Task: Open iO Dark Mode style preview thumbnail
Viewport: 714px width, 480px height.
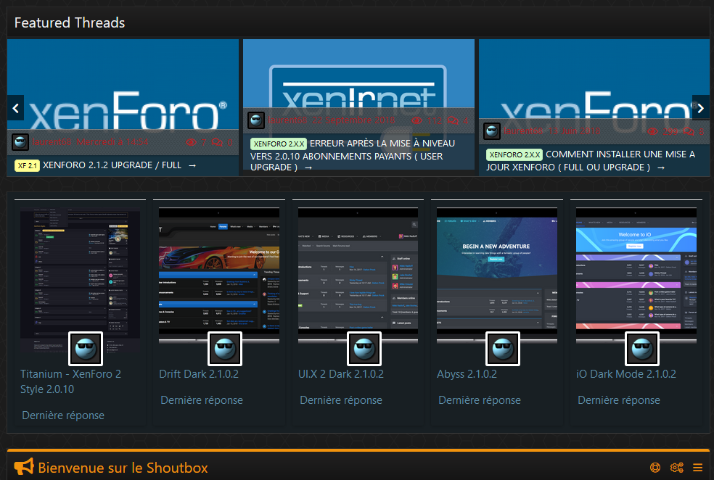Action: coord(636,275)
